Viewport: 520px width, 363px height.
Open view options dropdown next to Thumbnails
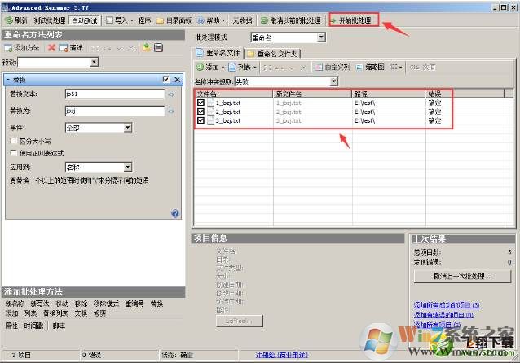coord(396,68)
